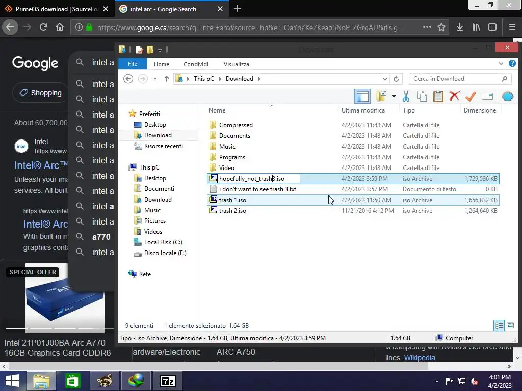522x391 pixels.
Task: Click the red X Delete icon
Action: 454,96
